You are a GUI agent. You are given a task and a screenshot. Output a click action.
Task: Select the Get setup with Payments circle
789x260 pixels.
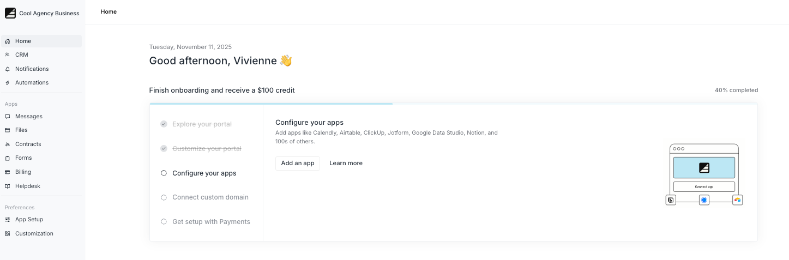click(164, 222)
